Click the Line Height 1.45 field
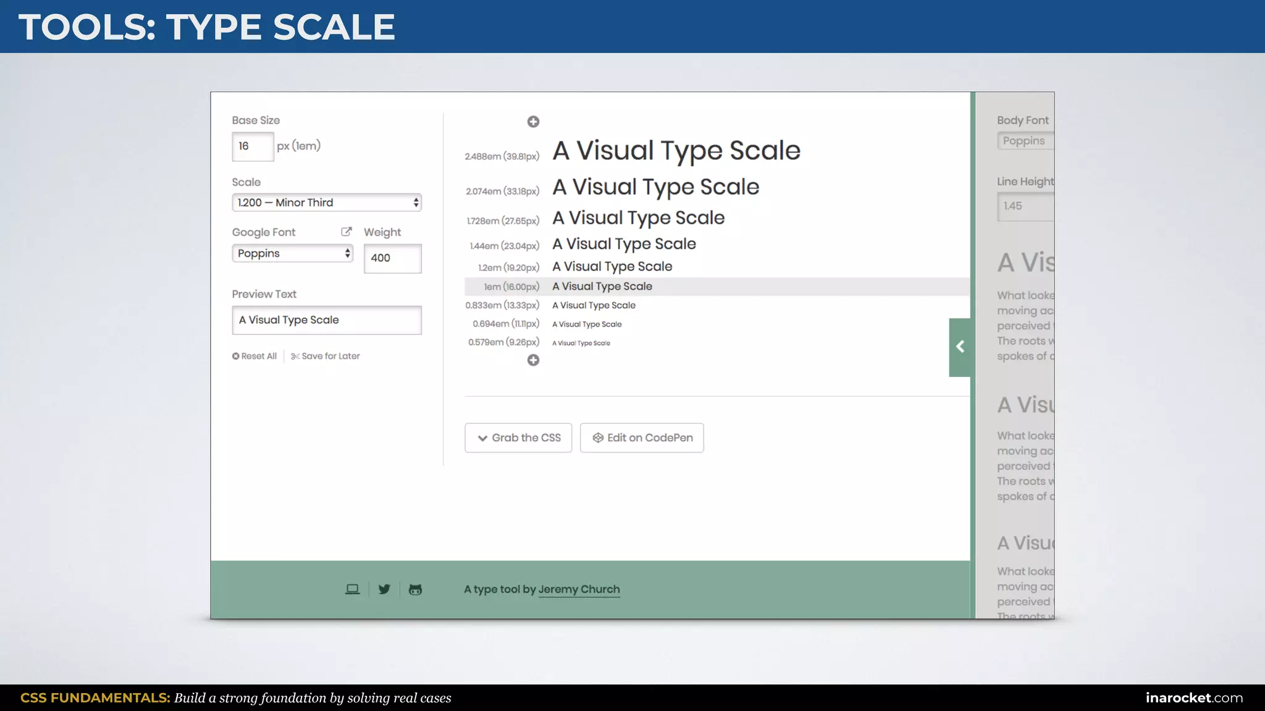 [x=1025, y=206]
